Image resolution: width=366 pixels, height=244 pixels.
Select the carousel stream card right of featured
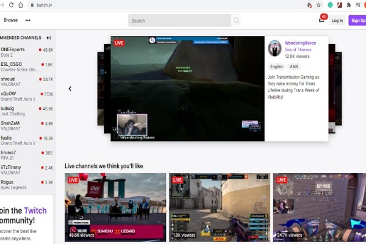click(332, 88)
